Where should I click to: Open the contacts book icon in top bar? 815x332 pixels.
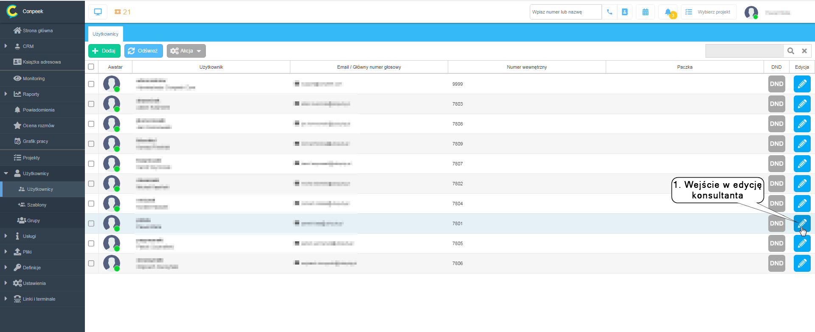624,12
